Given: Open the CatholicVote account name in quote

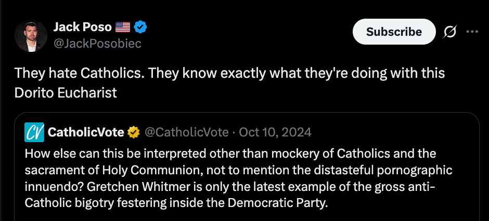Looking at the screenshot, I should pos(86,132).
